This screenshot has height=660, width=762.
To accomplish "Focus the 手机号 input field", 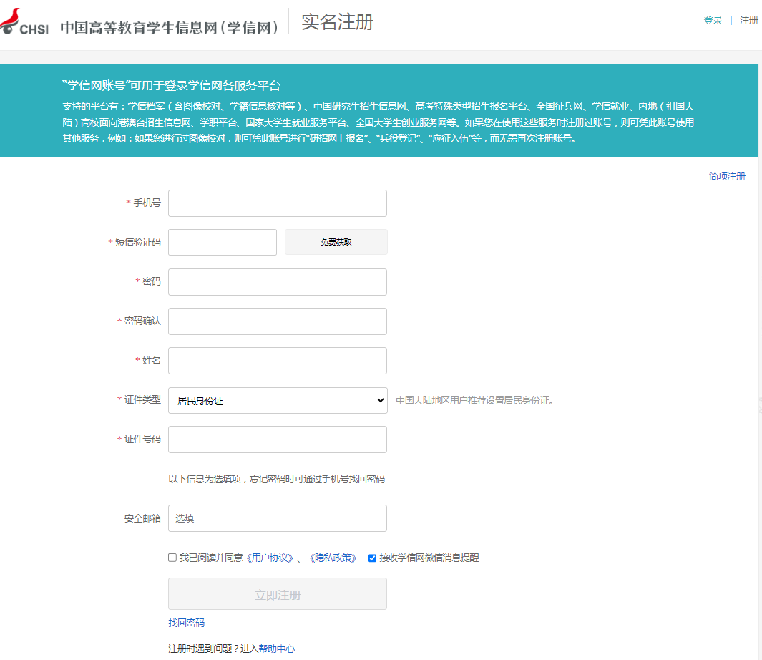I will click(x=278, y=203).
